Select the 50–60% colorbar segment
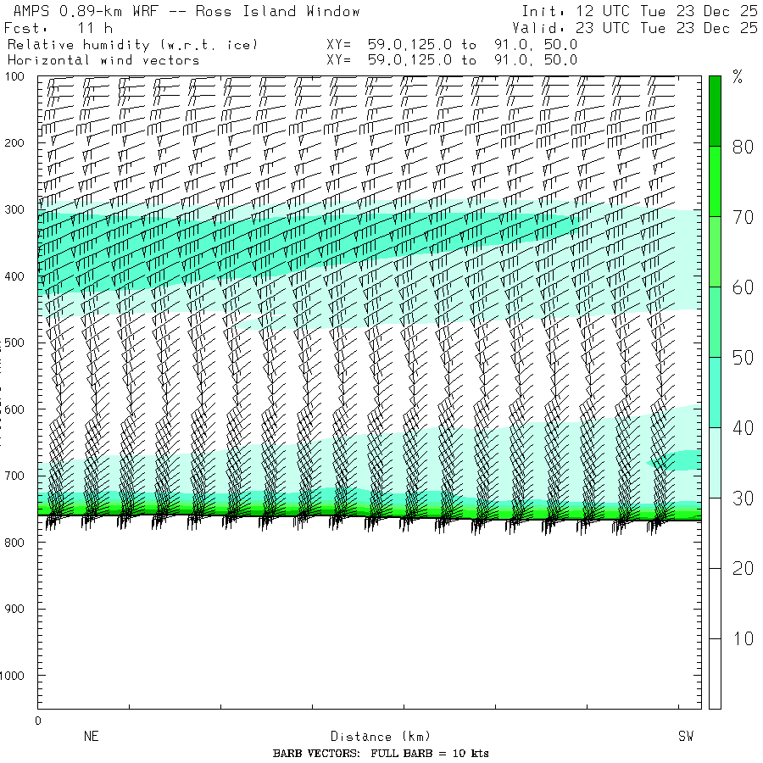 click(x=715, y=321)
